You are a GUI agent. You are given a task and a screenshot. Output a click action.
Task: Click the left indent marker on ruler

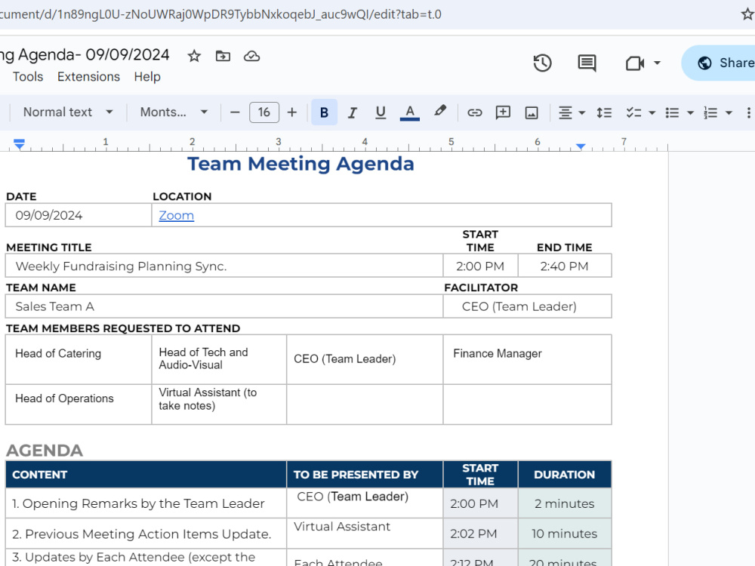(x=20, y=144)
